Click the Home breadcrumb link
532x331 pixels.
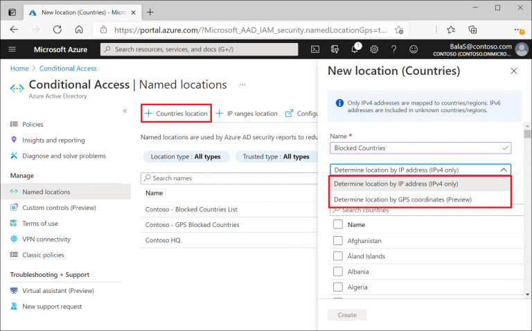[x=19, y=69]
